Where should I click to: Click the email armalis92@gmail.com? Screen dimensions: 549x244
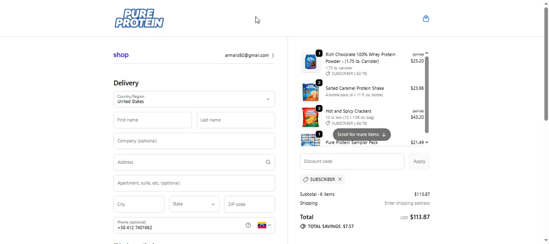click(247, 56)
